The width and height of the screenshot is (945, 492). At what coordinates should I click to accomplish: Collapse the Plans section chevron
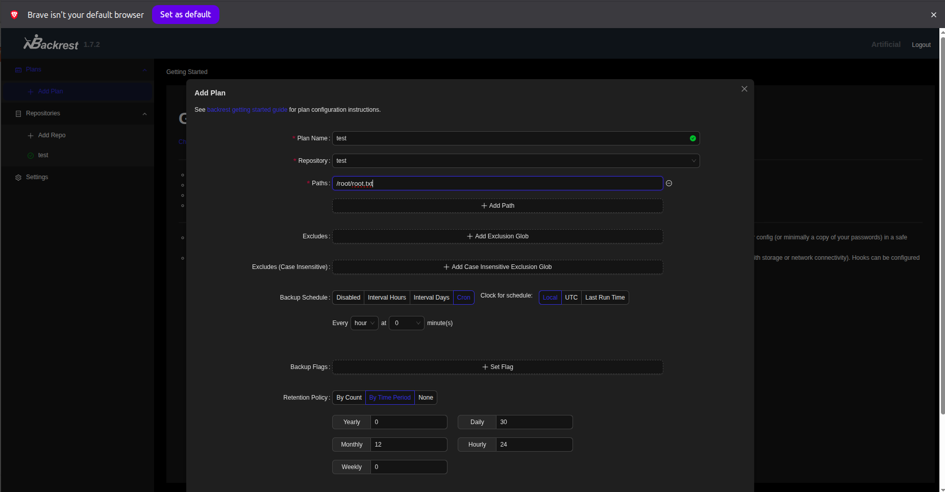pos(144,70)
